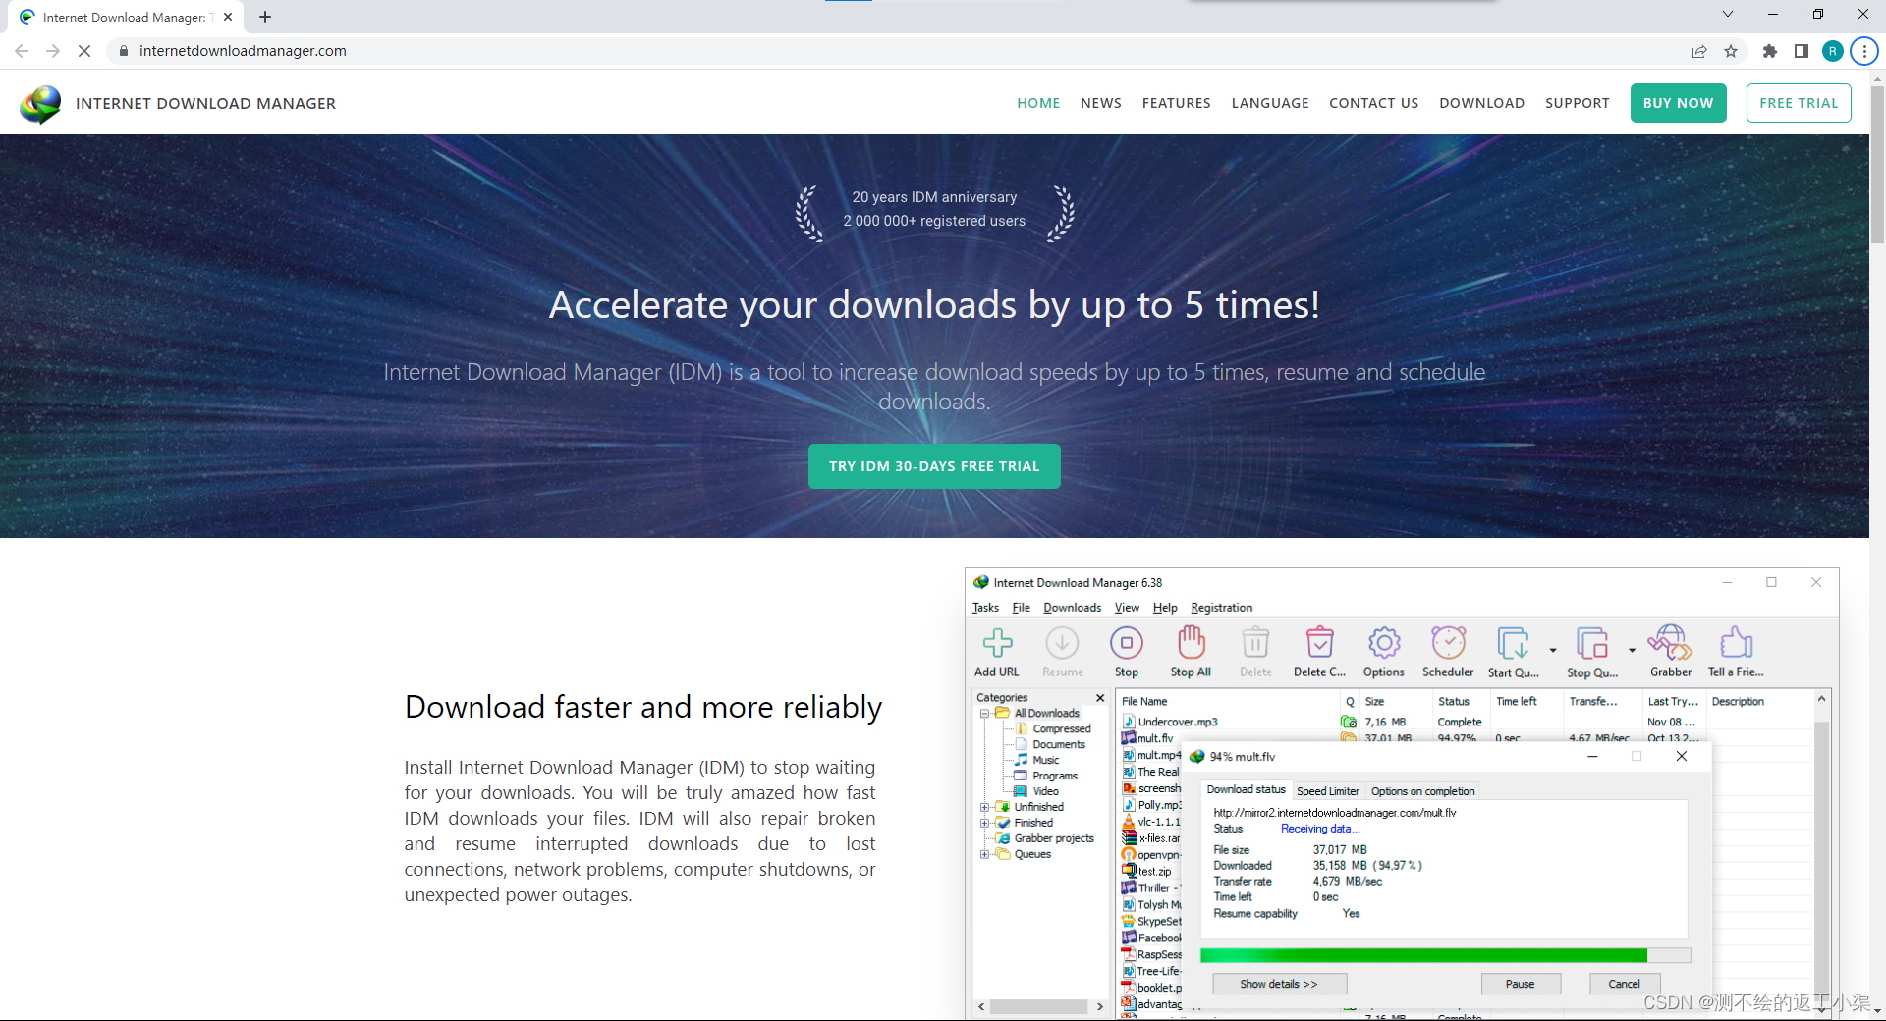The height and width of the screenshot is (1021, 1886).
Task: Click the Pause button in download dialog
Action: point(1520,984)
